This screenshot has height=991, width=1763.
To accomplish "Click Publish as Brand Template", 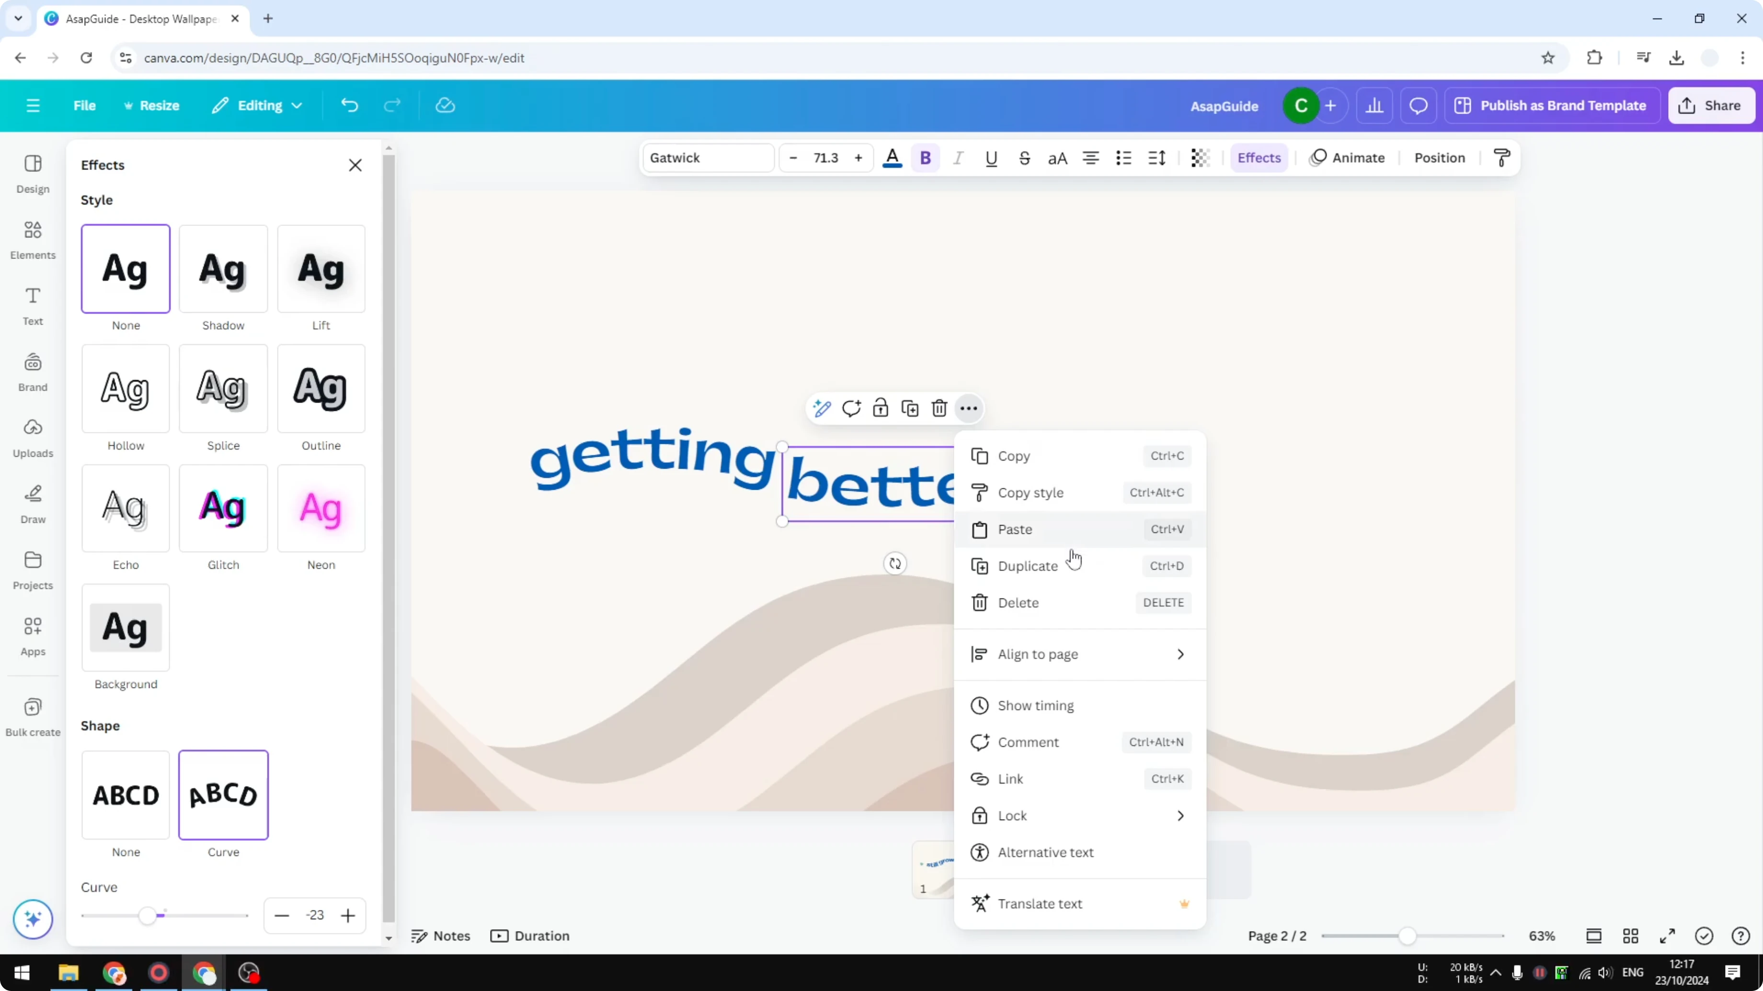I will (x=1552, y=105).
